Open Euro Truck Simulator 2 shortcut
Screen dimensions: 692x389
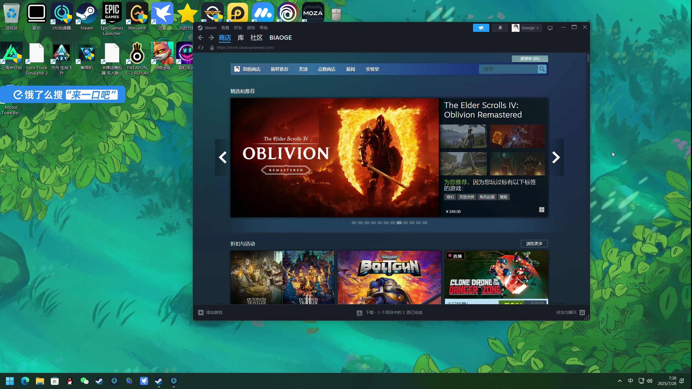click(36, 59)
